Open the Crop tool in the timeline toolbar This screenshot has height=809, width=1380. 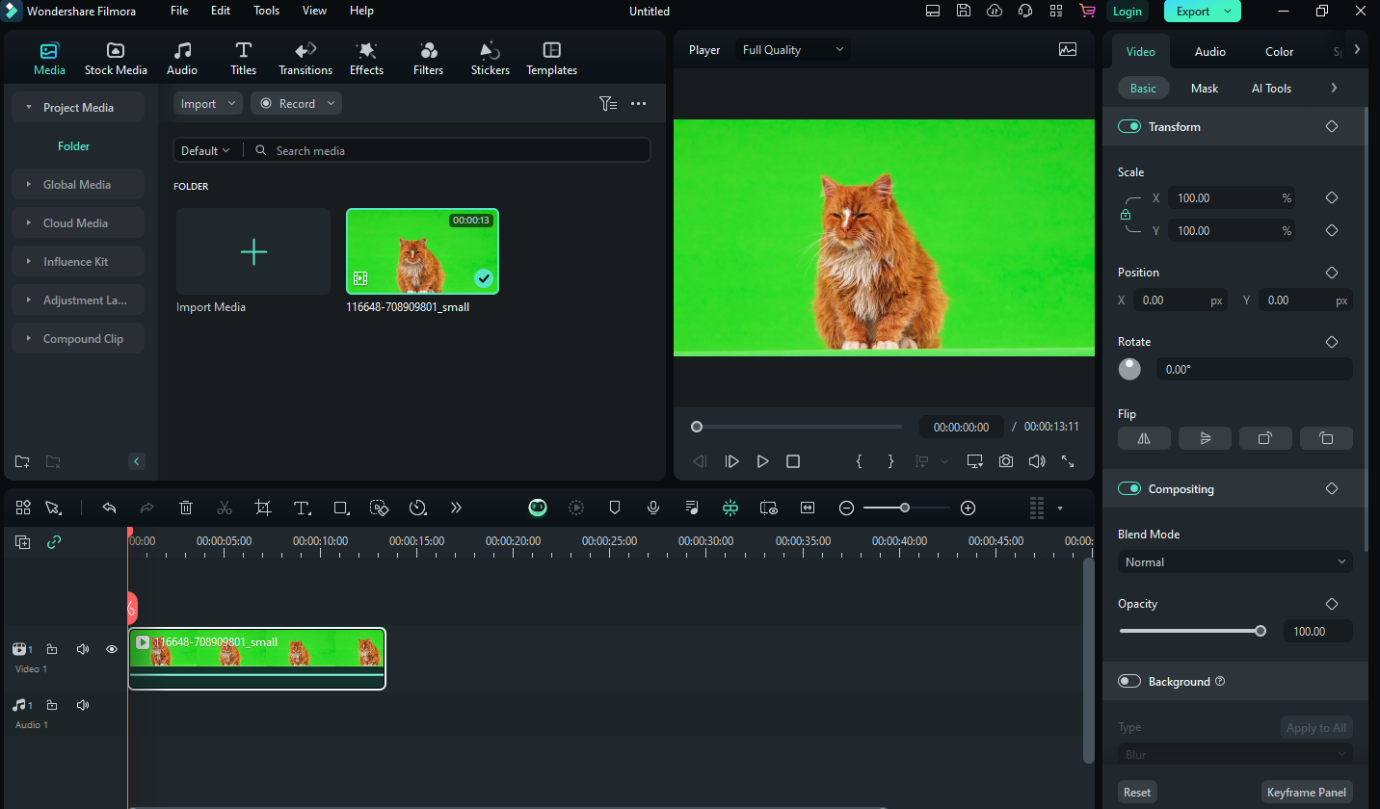(x=263, y=508)
